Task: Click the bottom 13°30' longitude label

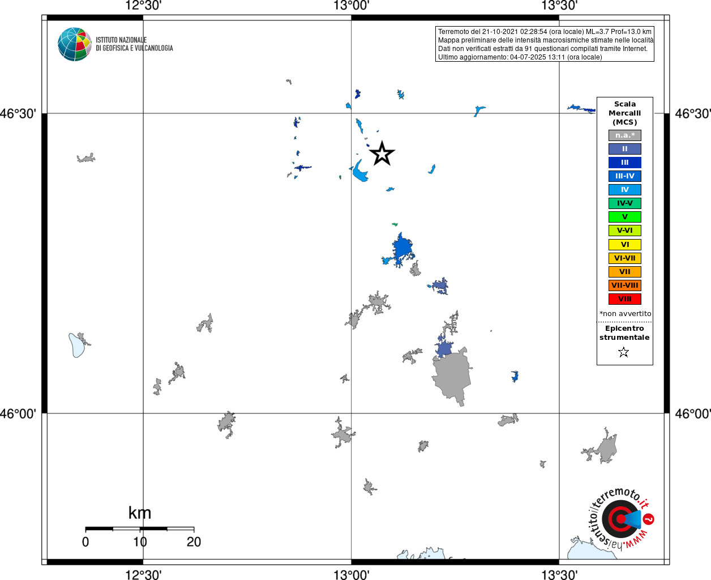Action: click(559, 575)
